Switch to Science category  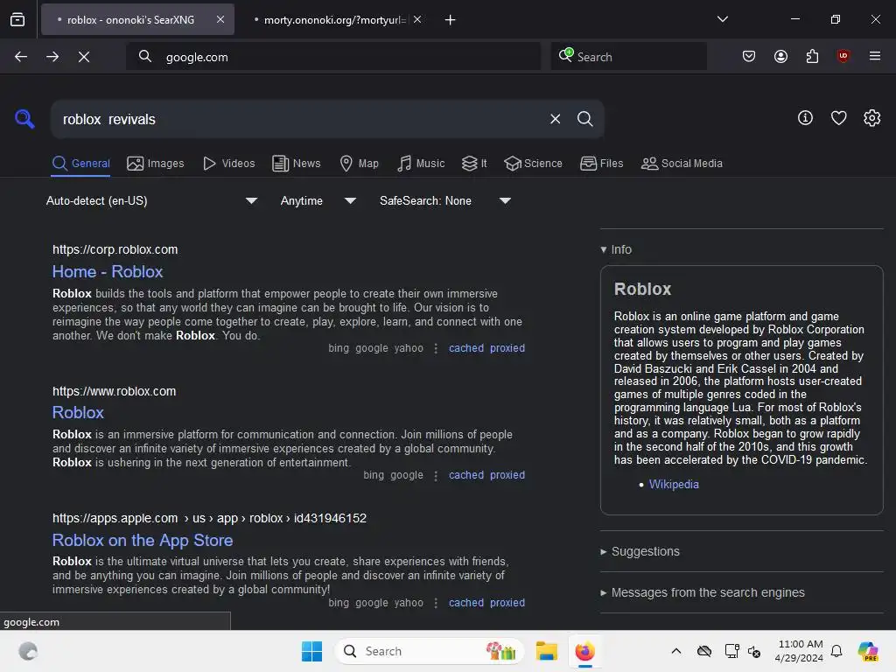533,164
